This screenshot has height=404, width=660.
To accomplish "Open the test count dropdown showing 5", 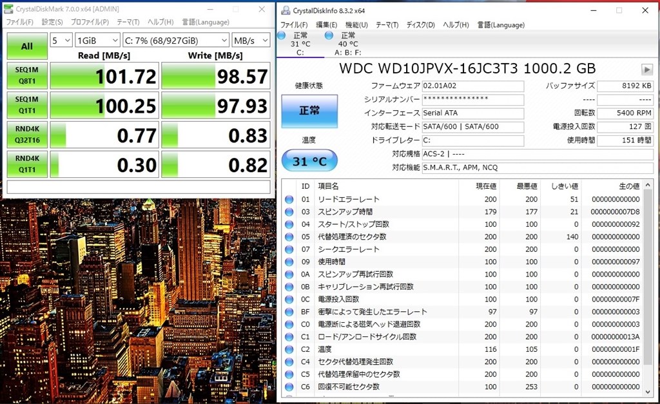I will tap(61, 41).
